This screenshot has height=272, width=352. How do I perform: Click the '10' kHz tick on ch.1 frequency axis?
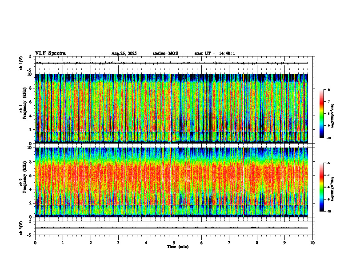30,74
